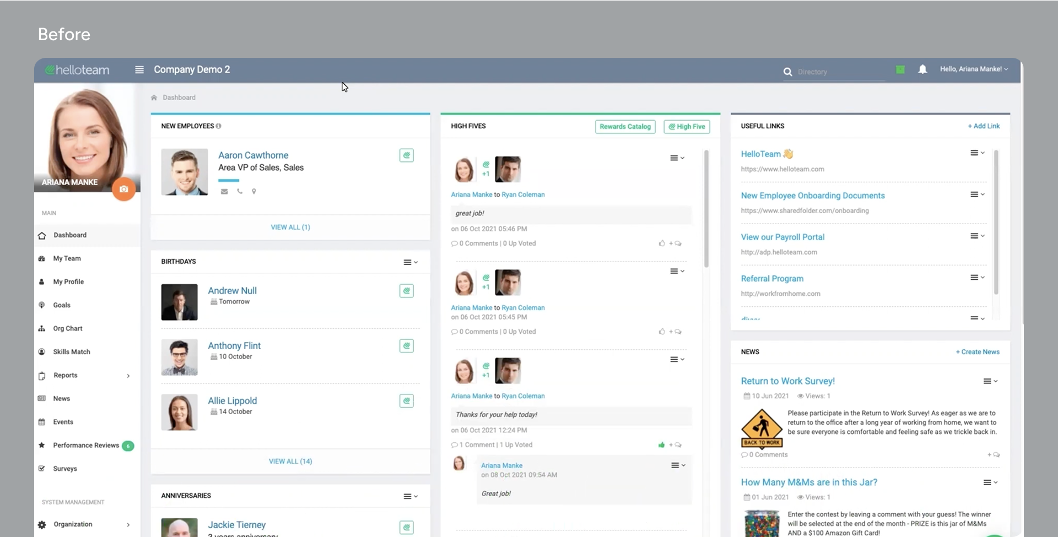The image size is (1058, 537).
Task: Click Aaron Cawthorne phone icon
Action: 240,192
